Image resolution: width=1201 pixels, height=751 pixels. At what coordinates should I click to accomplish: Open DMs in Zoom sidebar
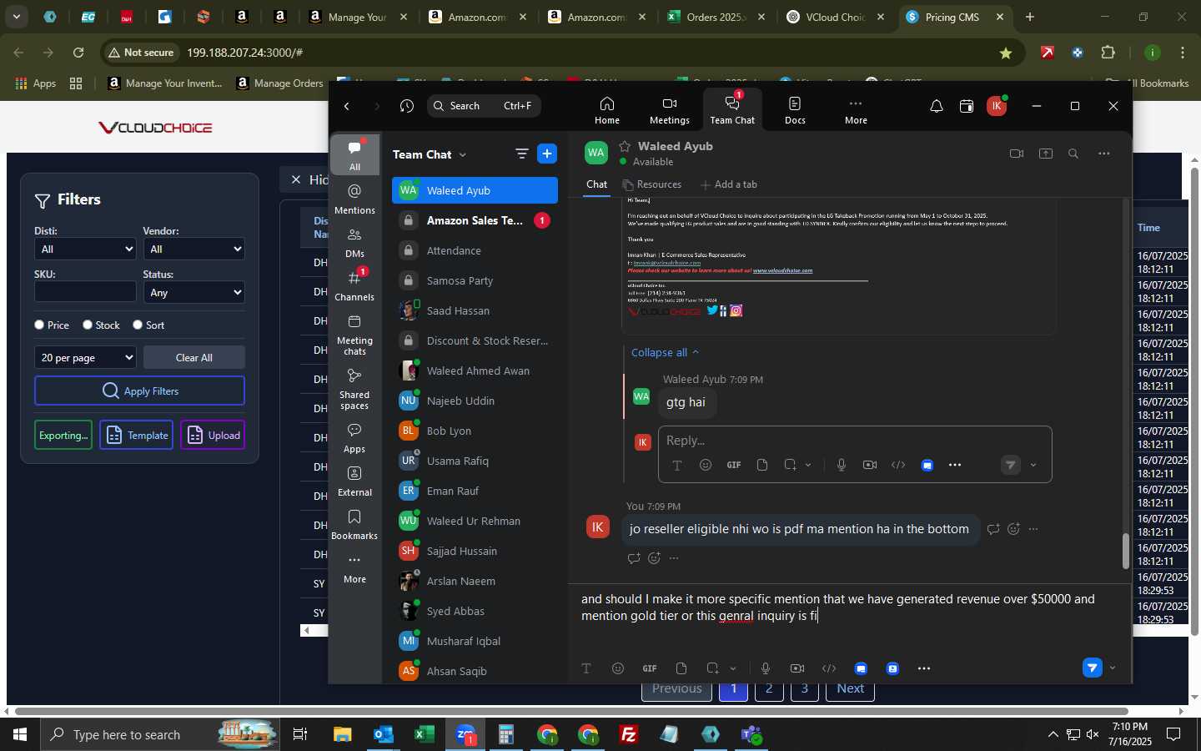tap(354, 243)
